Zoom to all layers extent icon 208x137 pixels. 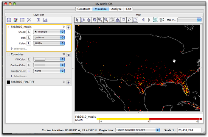point(155,20)
